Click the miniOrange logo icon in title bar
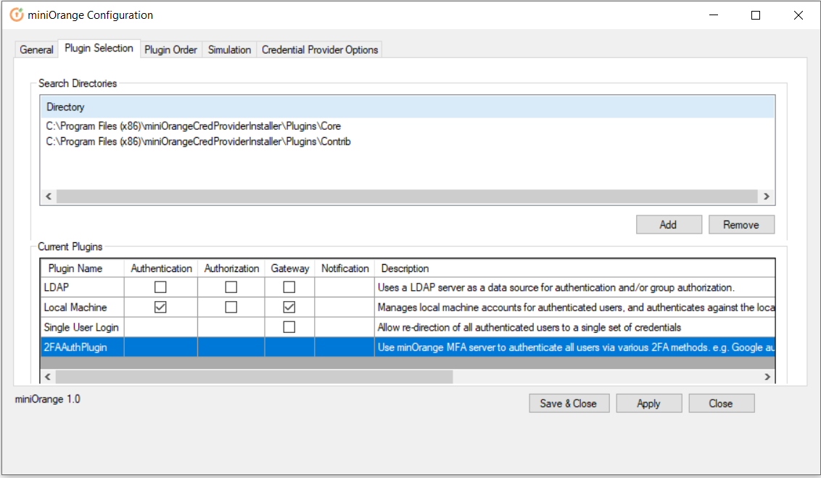The height and width of the screenshot is (478, 821). click(x=17, y=15)
